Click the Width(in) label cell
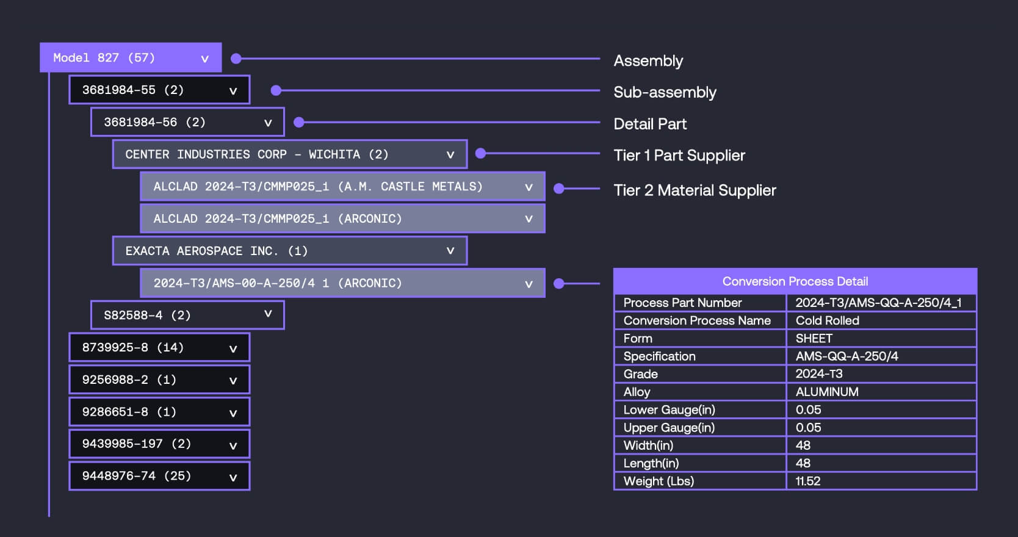Screen dimensions: 1018x537 click(x=700, y=445)
